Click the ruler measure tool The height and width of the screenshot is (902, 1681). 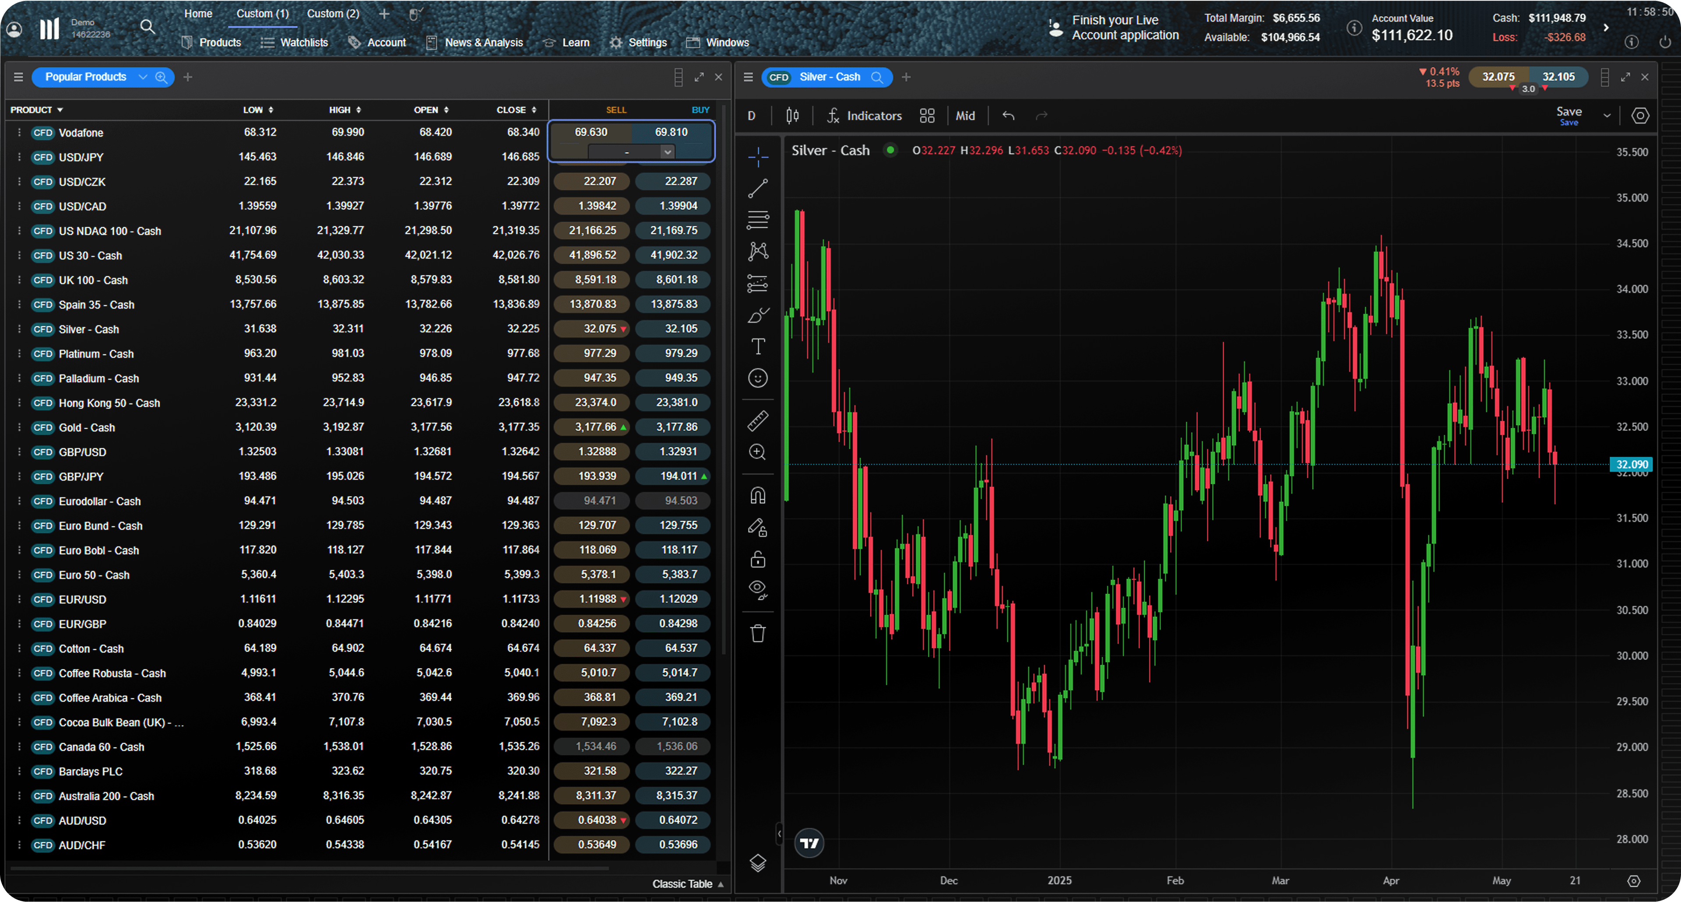758,421
